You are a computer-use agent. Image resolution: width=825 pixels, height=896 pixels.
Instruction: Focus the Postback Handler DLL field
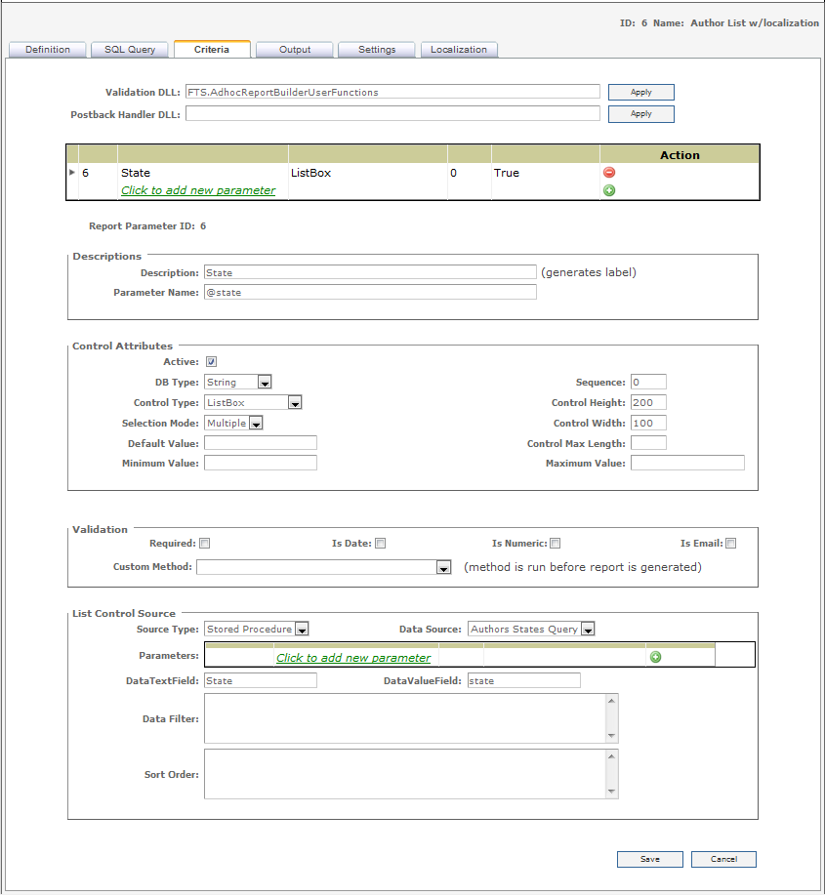click(392, 114)
